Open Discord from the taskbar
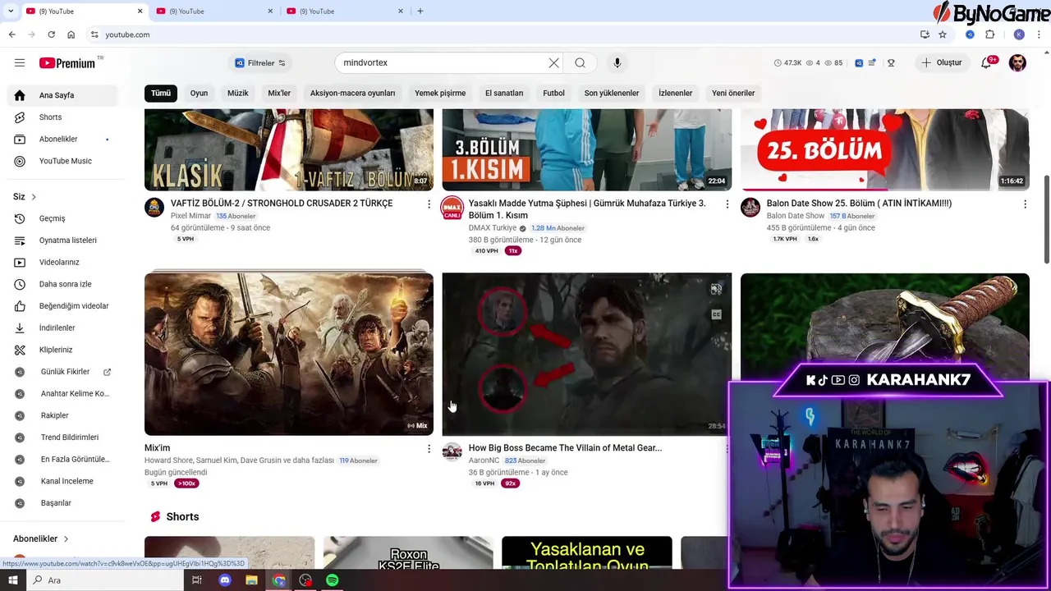 [224, 580]
